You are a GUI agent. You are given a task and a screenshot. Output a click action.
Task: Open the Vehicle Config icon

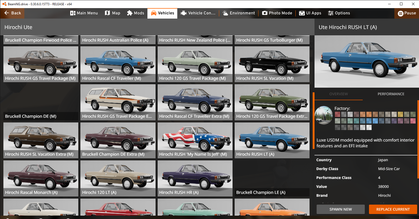point(184,13)
